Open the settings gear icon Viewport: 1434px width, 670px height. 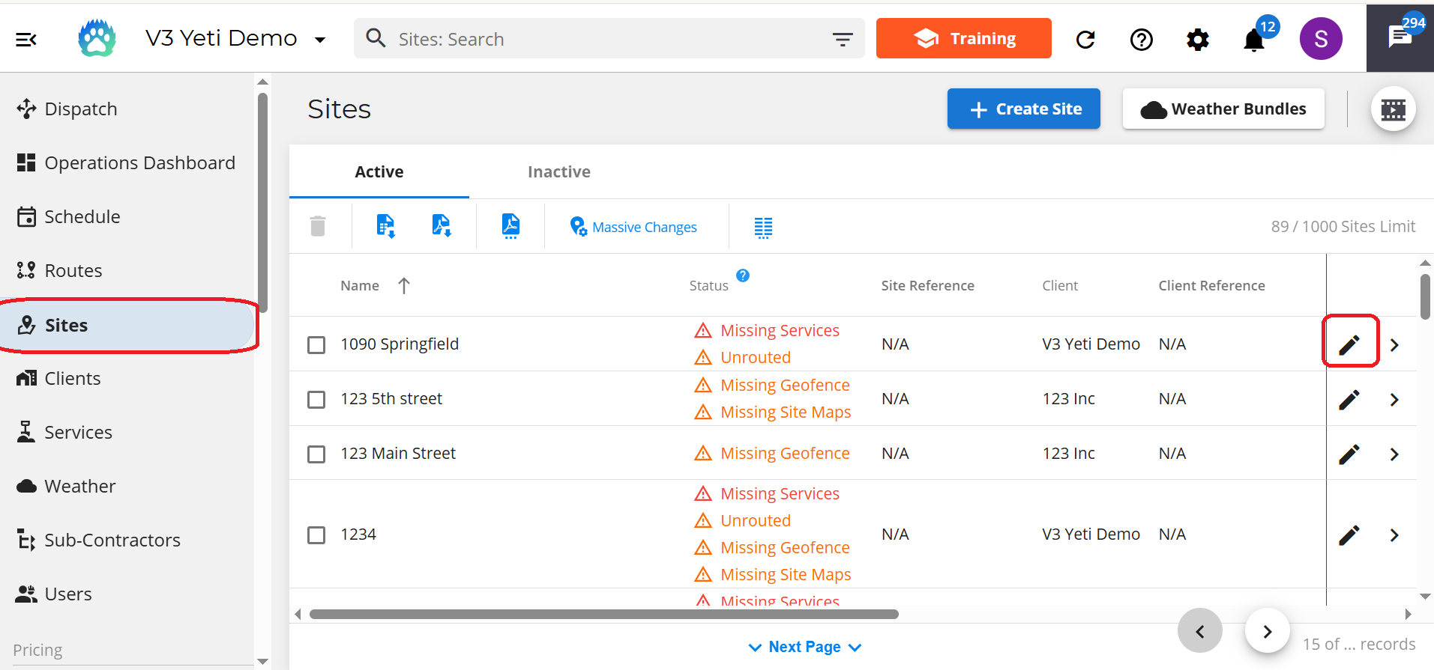pos(1197,40)
